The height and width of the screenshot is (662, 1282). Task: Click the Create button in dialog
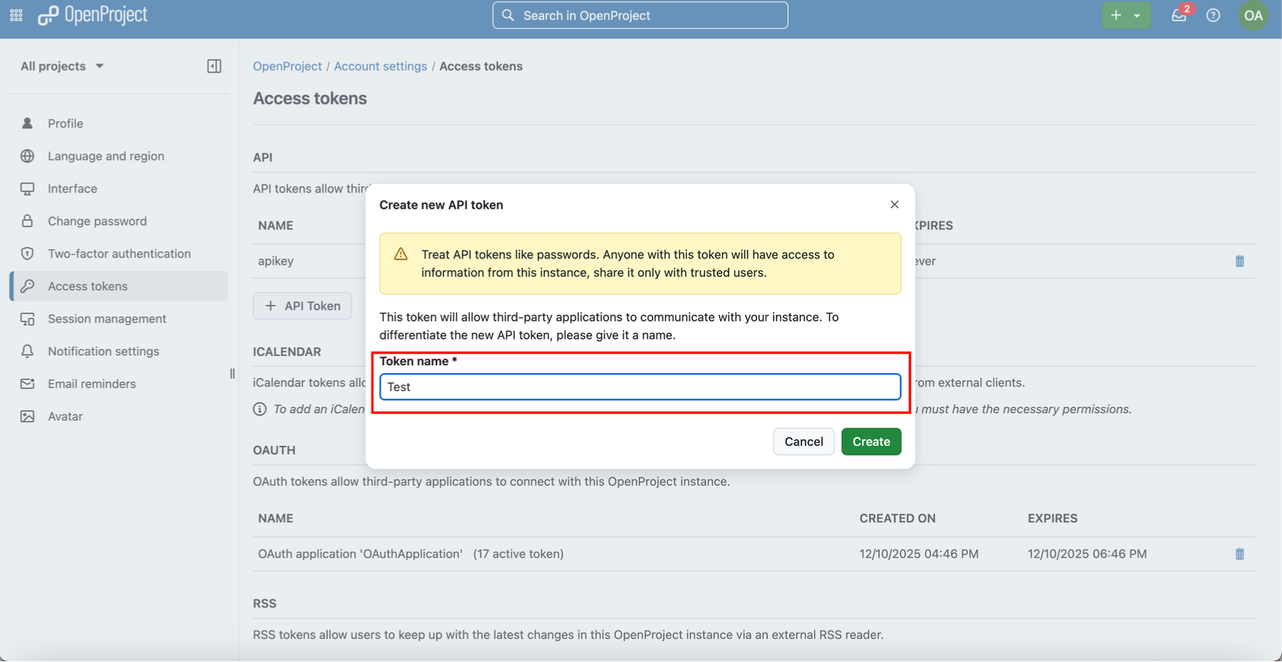(871, 441)
